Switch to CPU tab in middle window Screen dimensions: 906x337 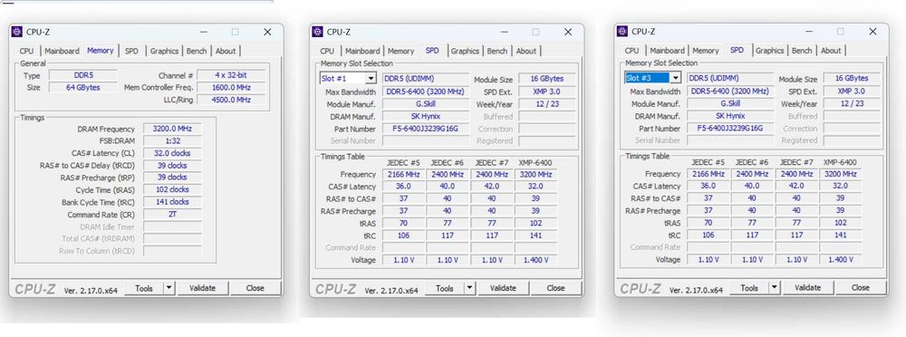pos(327,51)
